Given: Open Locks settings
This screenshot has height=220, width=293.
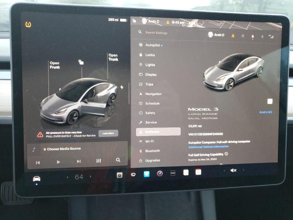Looking at the screenshot, I should click(x=147, y=55).
